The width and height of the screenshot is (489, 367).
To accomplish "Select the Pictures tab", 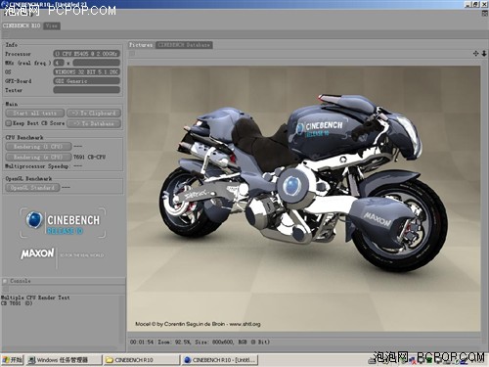I will [x=141, y=45].
